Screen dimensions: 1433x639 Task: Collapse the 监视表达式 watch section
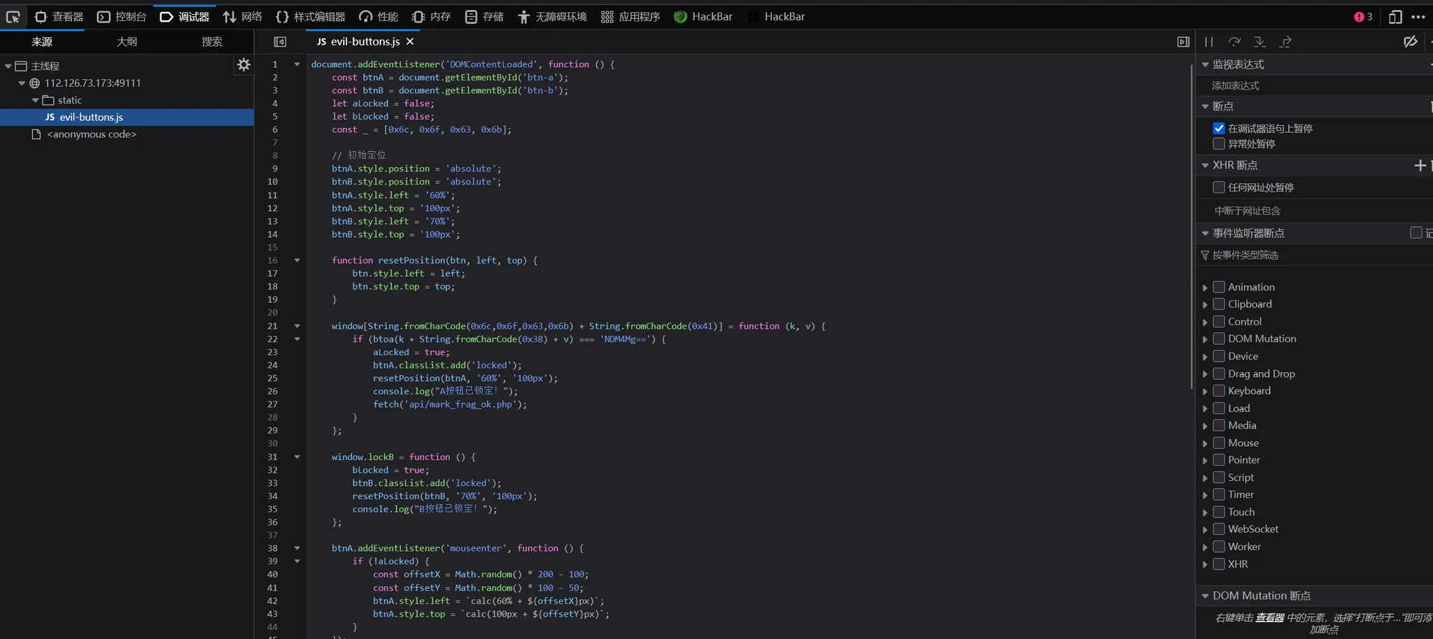click(x=1205, y=64)
